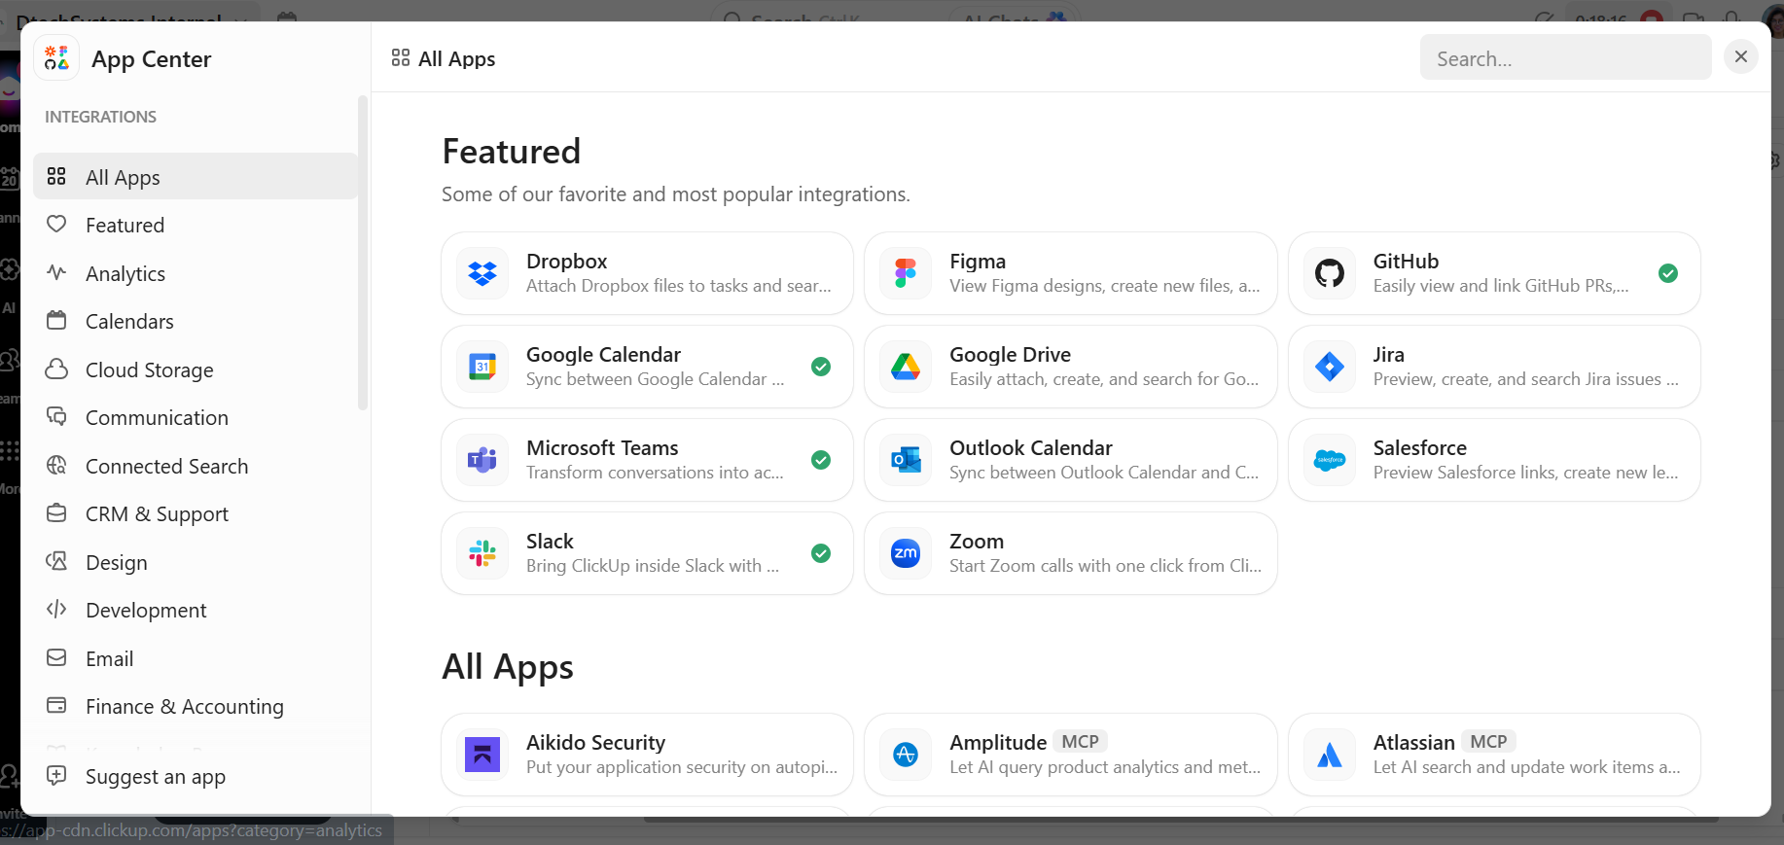The height and width of the screenshot is (845, 1784).
Task: Click the Jira description text
Action: click(x=1525, y=379)
